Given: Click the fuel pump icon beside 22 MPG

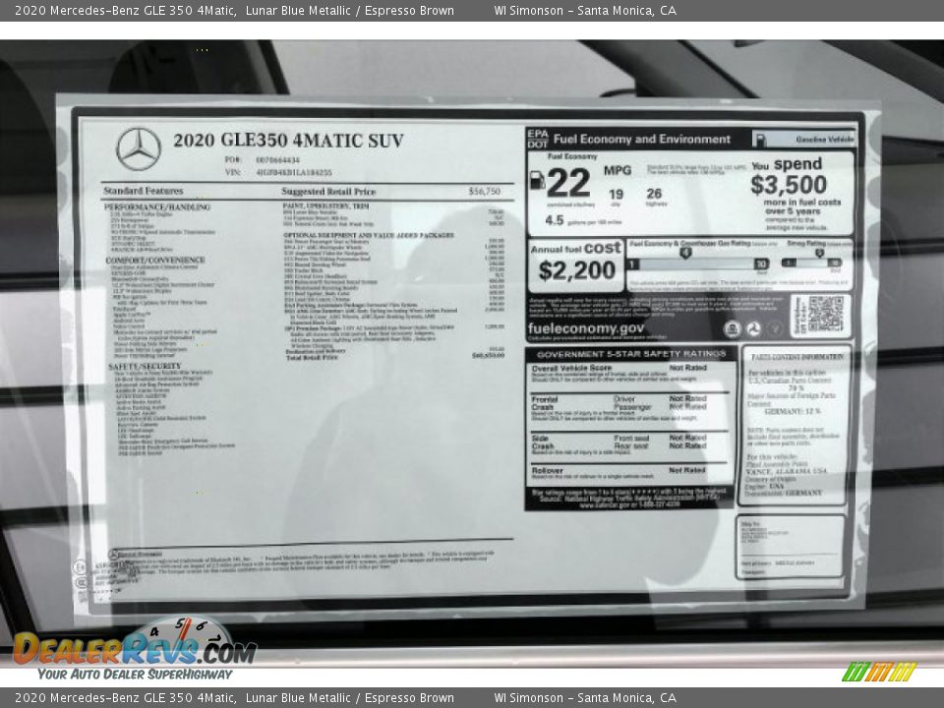Looking at the screenshot, I should [537, 181].
